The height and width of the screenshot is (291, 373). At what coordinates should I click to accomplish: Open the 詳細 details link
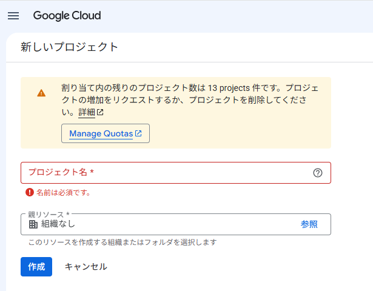[87, 112]
